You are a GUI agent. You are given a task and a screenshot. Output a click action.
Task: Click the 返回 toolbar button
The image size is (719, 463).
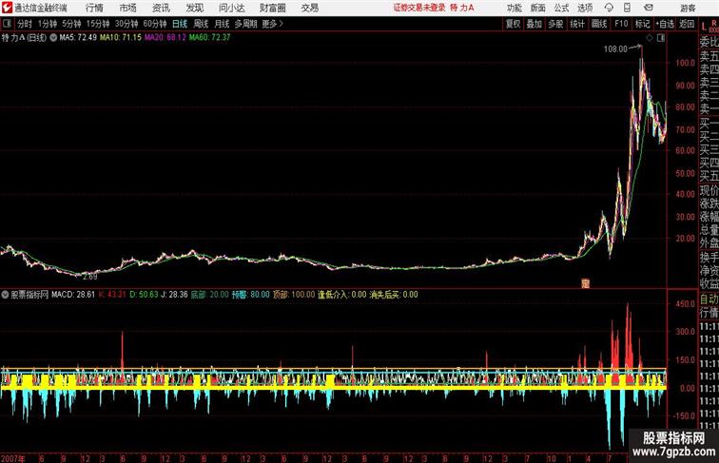coord(687,24)
